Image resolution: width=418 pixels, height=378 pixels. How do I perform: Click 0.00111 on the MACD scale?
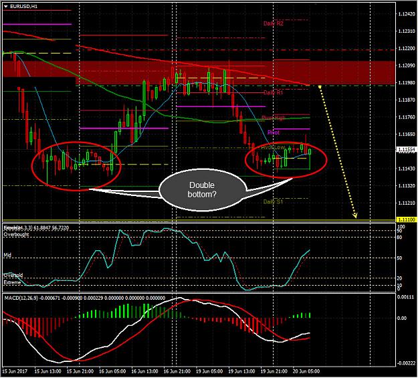pos(407,297)
